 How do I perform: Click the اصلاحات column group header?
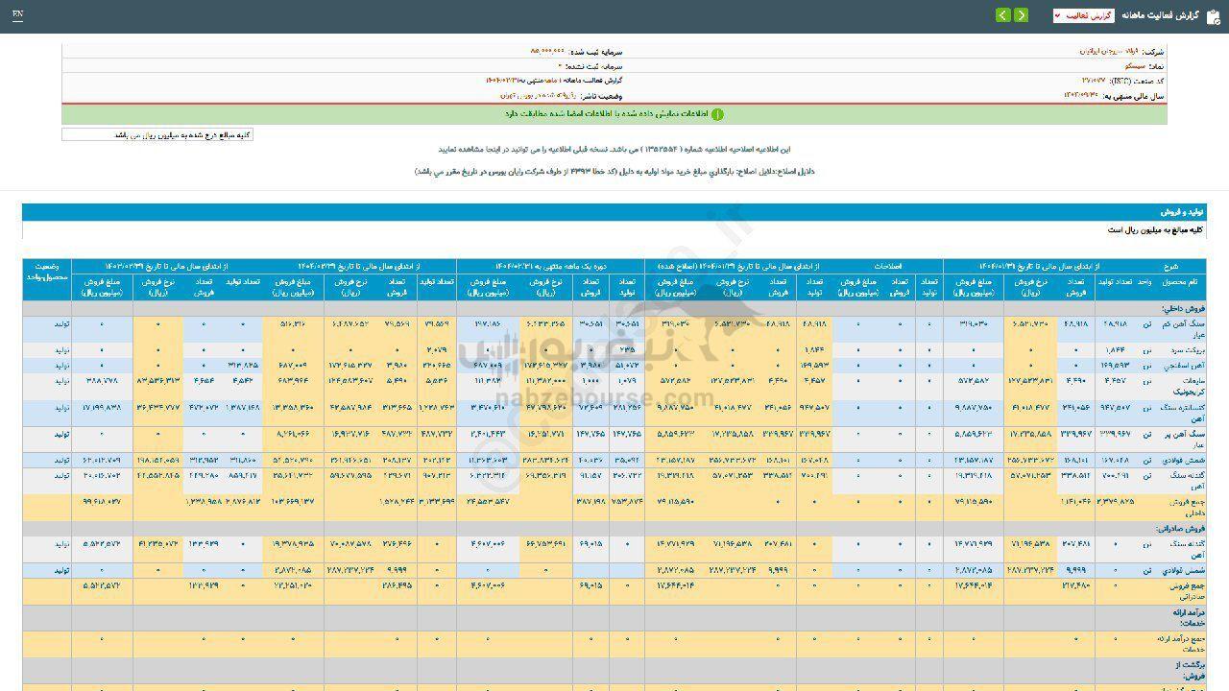[x=887, y=266]
